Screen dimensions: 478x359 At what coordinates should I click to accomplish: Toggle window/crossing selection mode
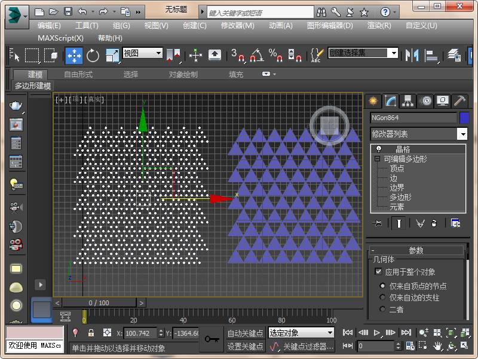click(51, 56)
